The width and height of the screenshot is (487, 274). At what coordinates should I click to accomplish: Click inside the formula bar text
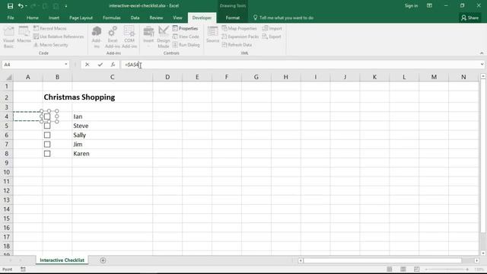click(x=132, y=65)
